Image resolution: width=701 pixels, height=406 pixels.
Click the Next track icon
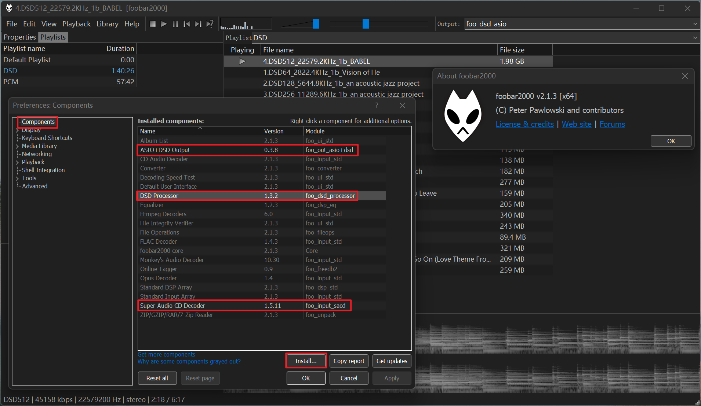click(198, 24)
